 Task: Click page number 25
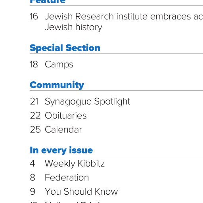(x=35, y=130)
